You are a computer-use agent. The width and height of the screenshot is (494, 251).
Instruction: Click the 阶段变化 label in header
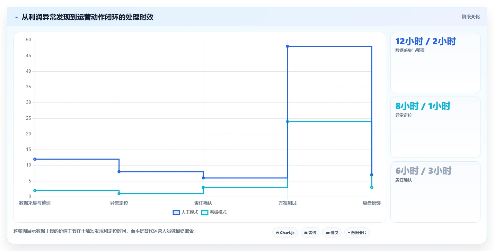click(x=471, y=17)
